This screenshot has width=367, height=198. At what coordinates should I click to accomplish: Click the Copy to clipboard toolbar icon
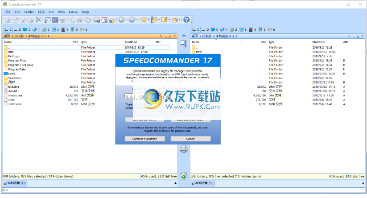tap(72, 20)
